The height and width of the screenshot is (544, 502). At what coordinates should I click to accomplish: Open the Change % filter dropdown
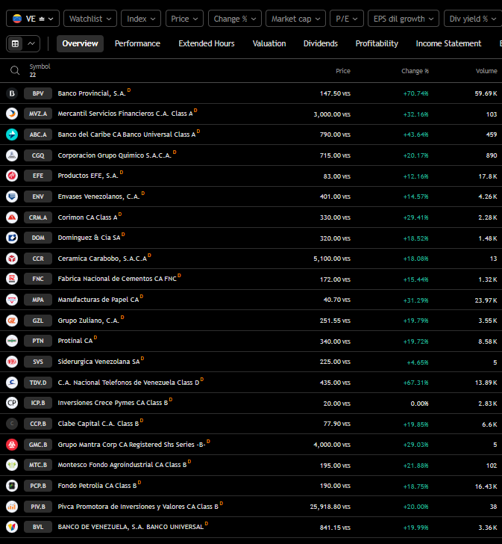[235, 19]
